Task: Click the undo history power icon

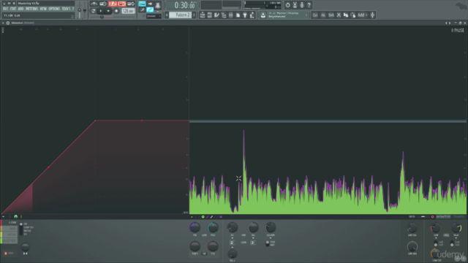Action: pyautogui.click(x=287, y=5)
